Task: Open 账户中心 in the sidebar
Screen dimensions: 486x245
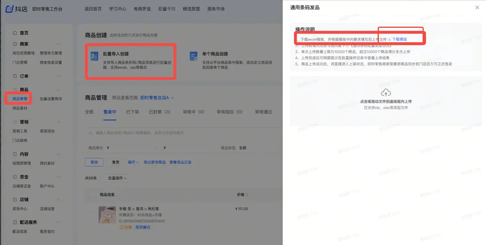Action: [x=47, y=186]
